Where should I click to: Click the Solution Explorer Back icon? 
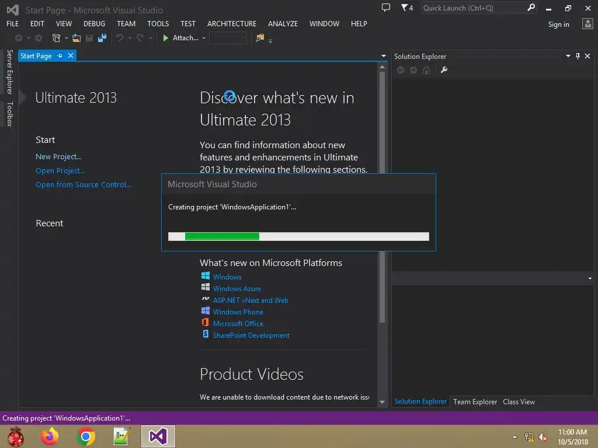(x=401, y=70)
